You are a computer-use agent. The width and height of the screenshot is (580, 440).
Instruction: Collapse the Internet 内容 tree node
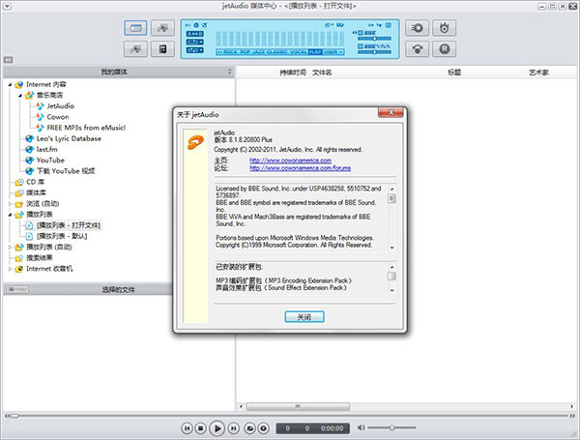(10, 85)
